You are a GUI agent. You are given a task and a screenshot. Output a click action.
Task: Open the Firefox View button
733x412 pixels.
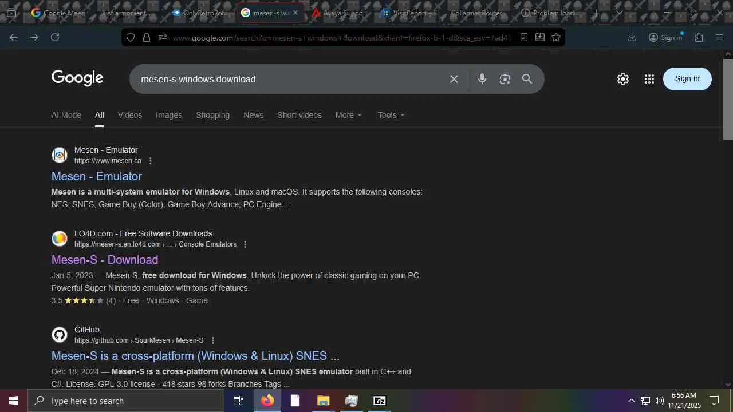pos(11,13)
